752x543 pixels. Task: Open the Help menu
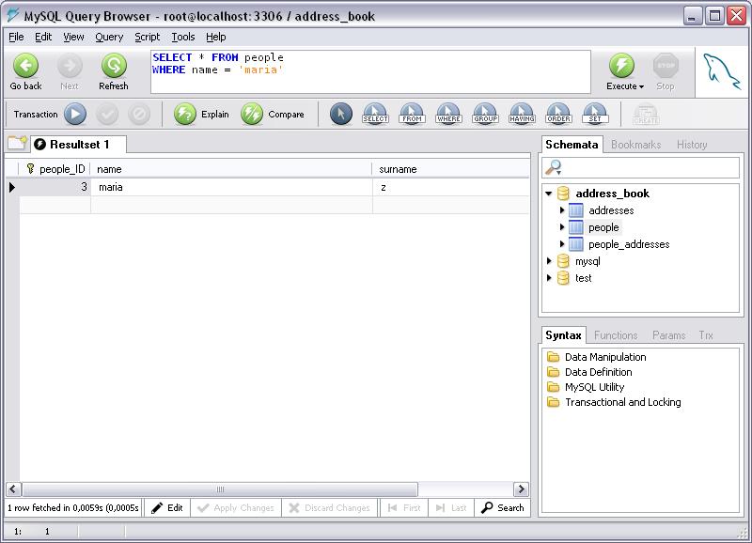pyautogui.click(x=216, y=37)
